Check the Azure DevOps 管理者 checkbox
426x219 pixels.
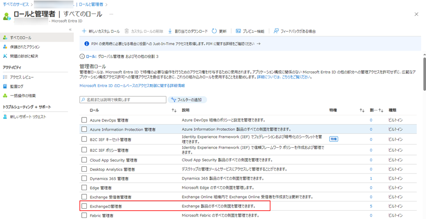click(84, 120)
